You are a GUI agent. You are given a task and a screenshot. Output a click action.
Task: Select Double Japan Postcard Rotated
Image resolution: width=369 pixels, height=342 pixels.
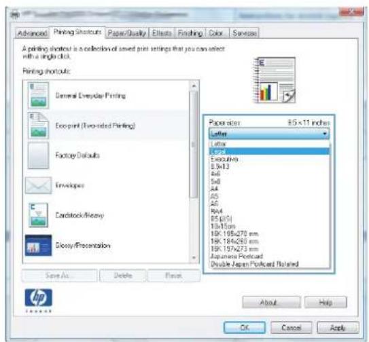[x=269, y=264]
